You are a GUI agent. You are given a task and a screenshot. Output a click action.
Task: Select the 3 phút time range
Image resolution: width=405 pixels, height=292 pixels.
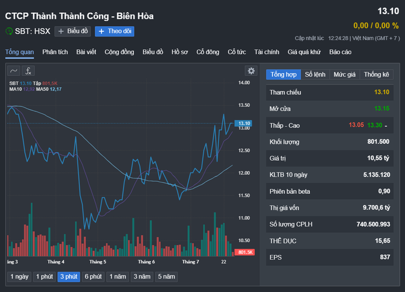click(x=68, y=277)
